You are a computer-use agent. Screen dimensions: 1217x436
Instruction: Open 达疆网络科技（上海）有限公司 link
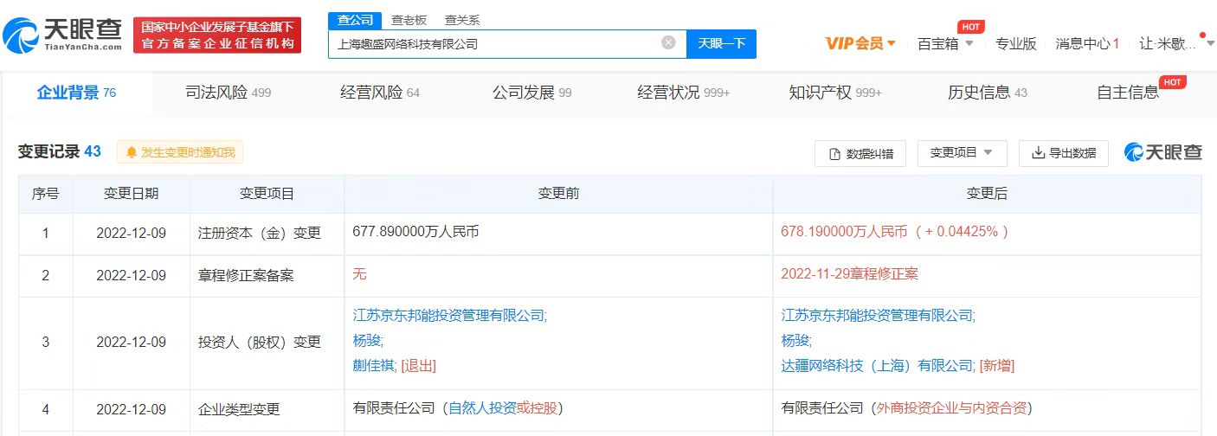[x=878, y=366]
